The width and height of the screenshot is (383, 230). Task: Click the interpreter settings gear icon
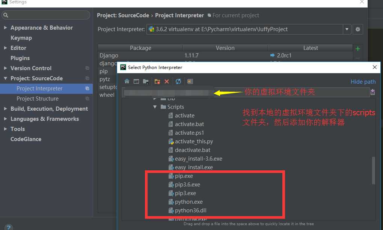pos(357,29)
